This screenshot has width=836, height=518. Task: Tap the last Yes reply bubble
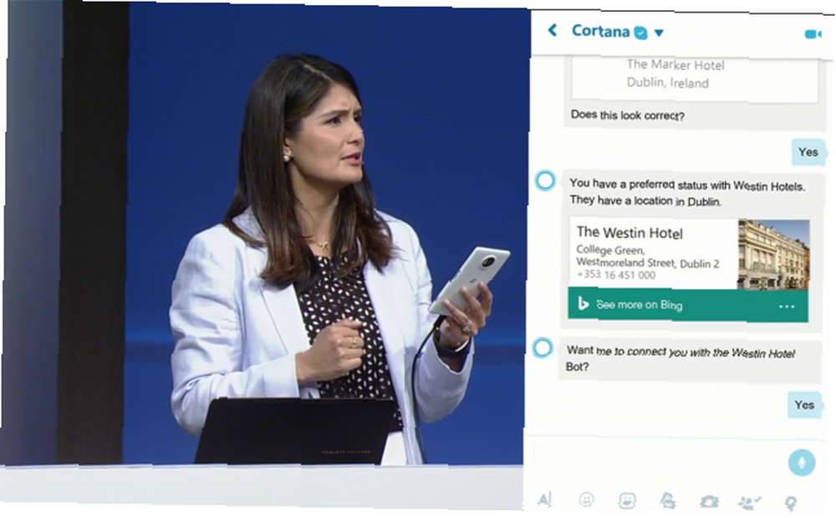(804, 405)
